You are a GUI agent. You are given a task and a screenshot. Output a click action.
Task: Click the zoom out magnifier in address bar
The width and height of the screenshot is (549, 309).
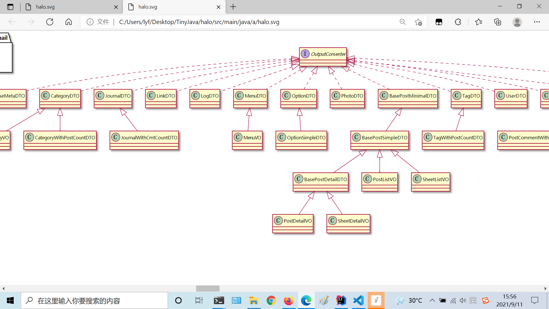pyautogui.click(x=403, y=22)
